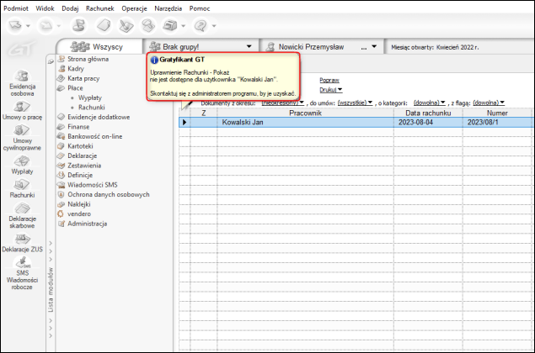Select Kadry in module tree
This screenshot has width=535, height=353.
75,68
